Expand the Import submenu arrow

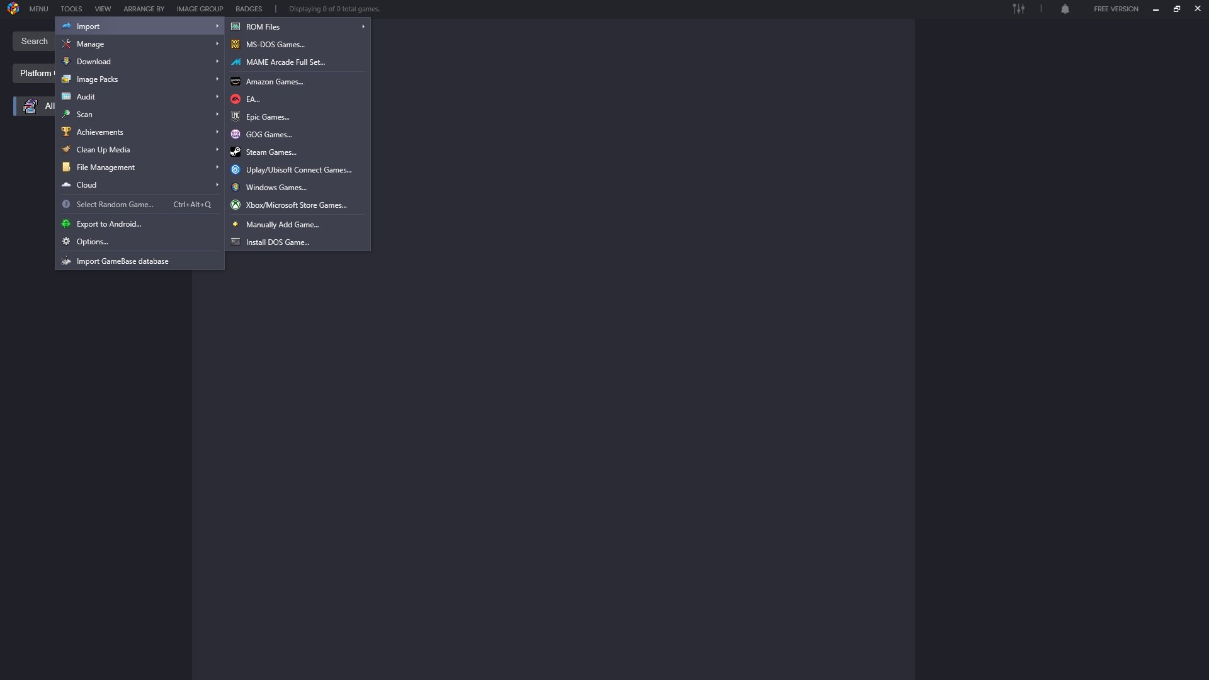pyautogui.click(x=217, y=26)
